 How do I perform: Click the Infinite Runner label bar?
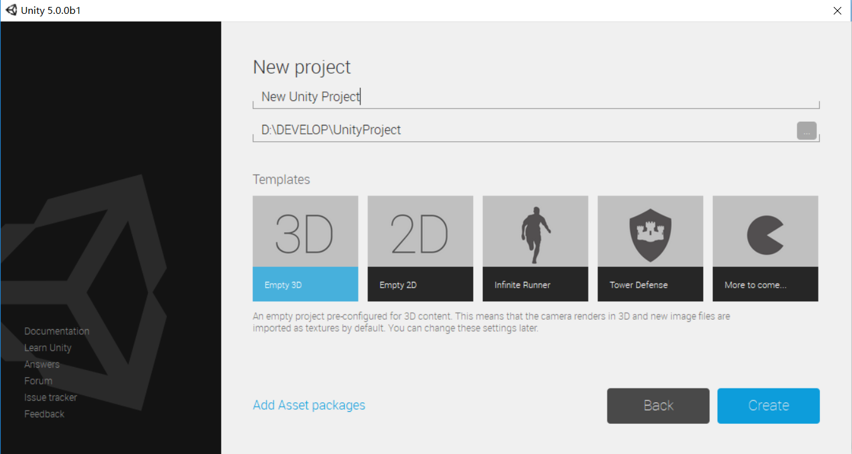535,284
